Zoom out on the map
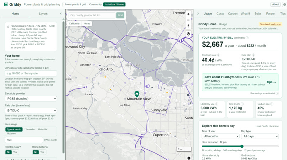287x160 pixels. click(188, 20)
